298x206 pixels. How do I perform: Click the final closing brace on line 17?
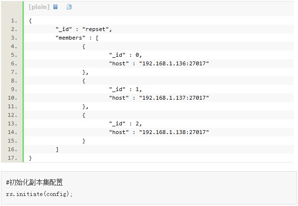point(30,158)
